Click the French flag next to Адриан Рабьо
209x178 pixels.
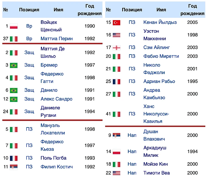117,82
